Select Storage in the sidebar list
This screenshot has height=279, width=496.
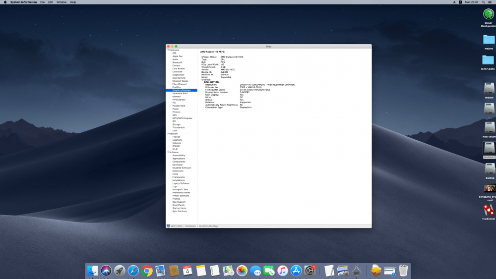coord(176,124)
